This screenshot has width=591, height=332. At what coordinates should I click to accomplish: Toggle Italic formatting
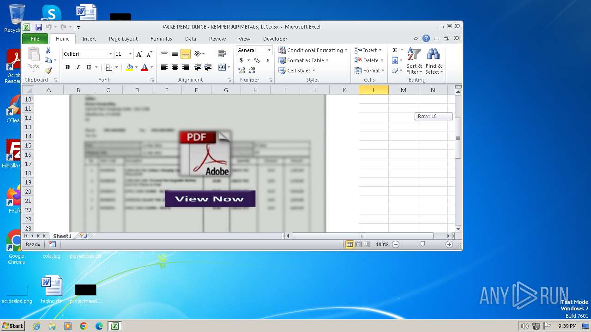pos(78,67)
